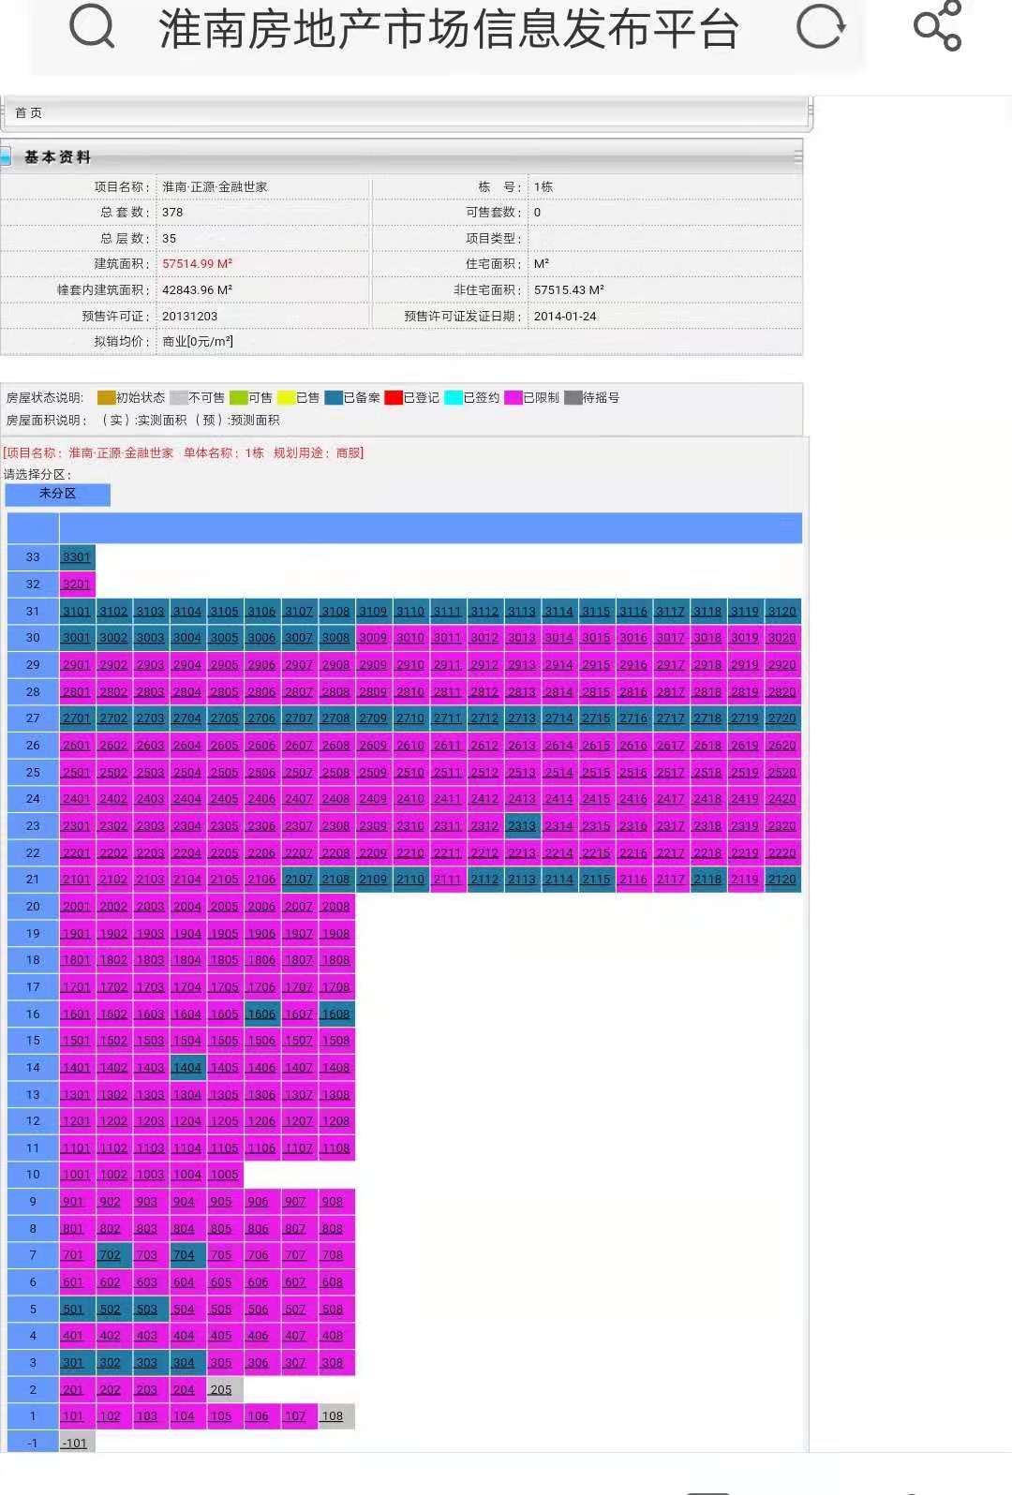Image resolution: width=1012 pixels, height=1495 pixels.
Task: Open unit 1005 on floor 10
Action: point(225,1175)
